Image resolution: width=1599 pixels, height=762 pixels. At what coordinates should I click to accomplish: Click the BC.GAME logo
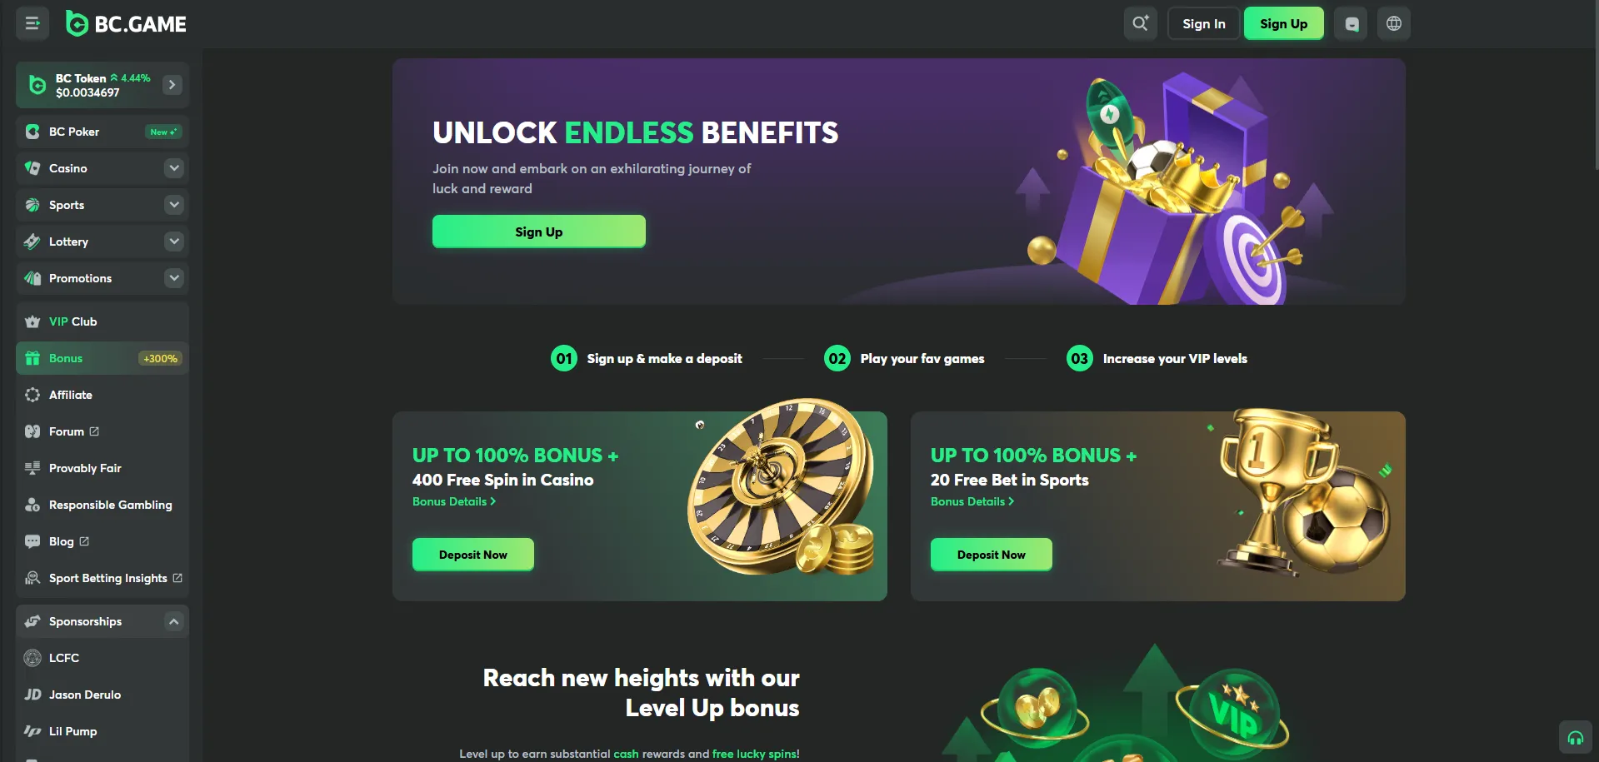tap(126, 24)
